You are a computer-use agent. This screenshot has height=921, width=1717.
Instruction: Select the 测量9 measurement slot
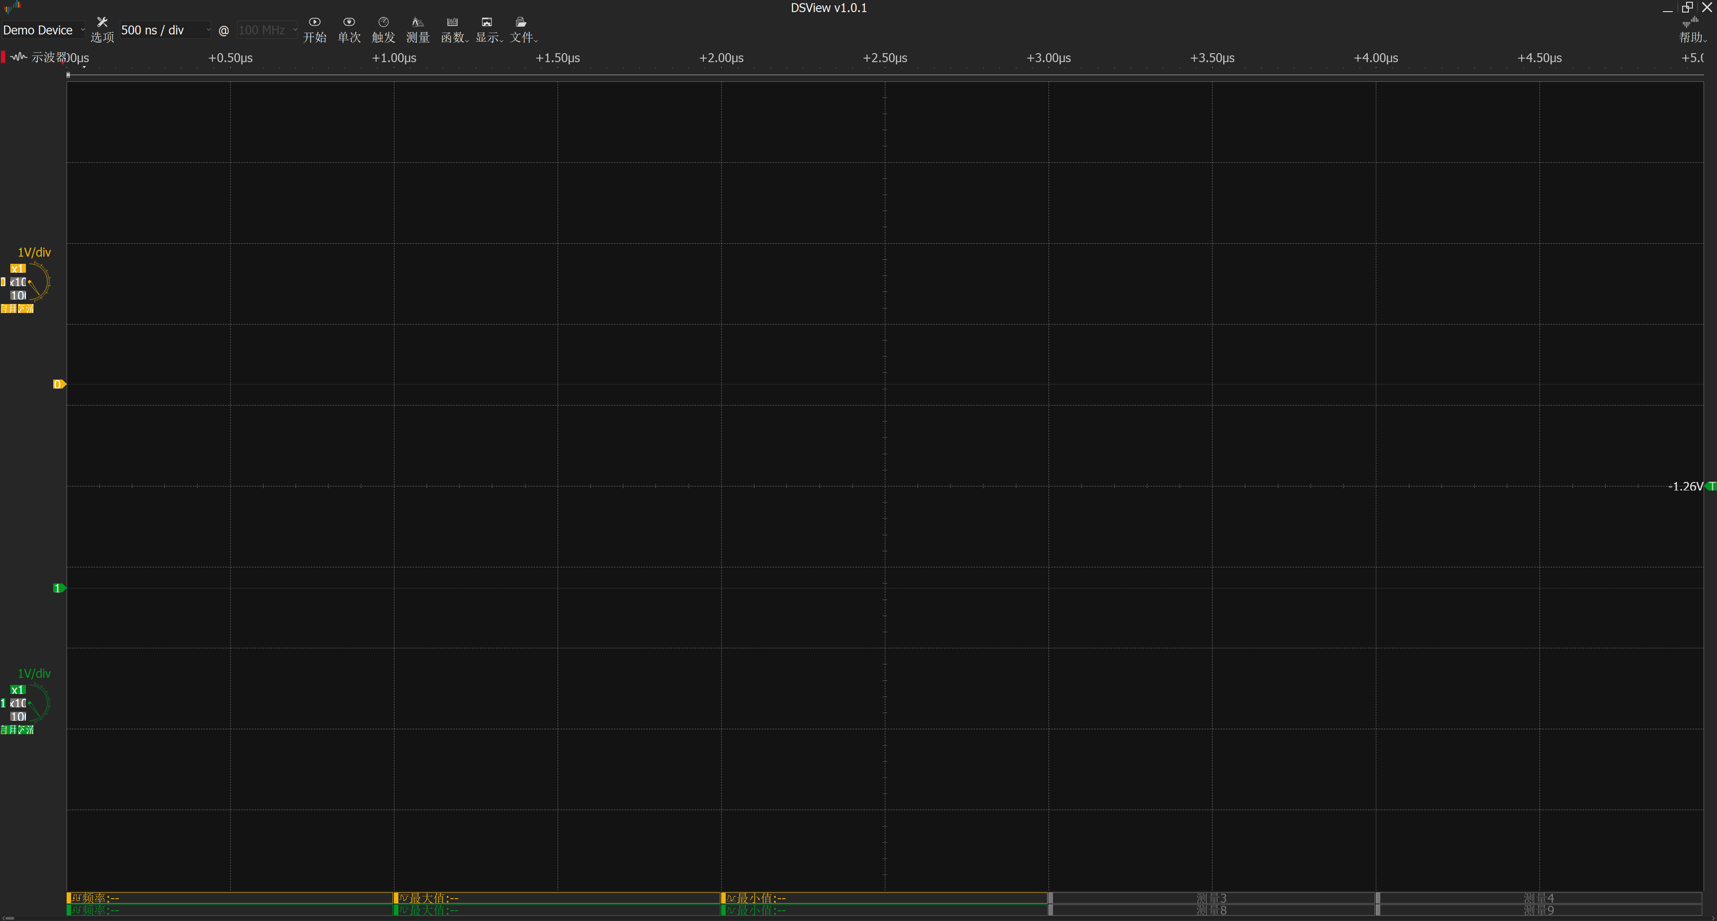1539,910
